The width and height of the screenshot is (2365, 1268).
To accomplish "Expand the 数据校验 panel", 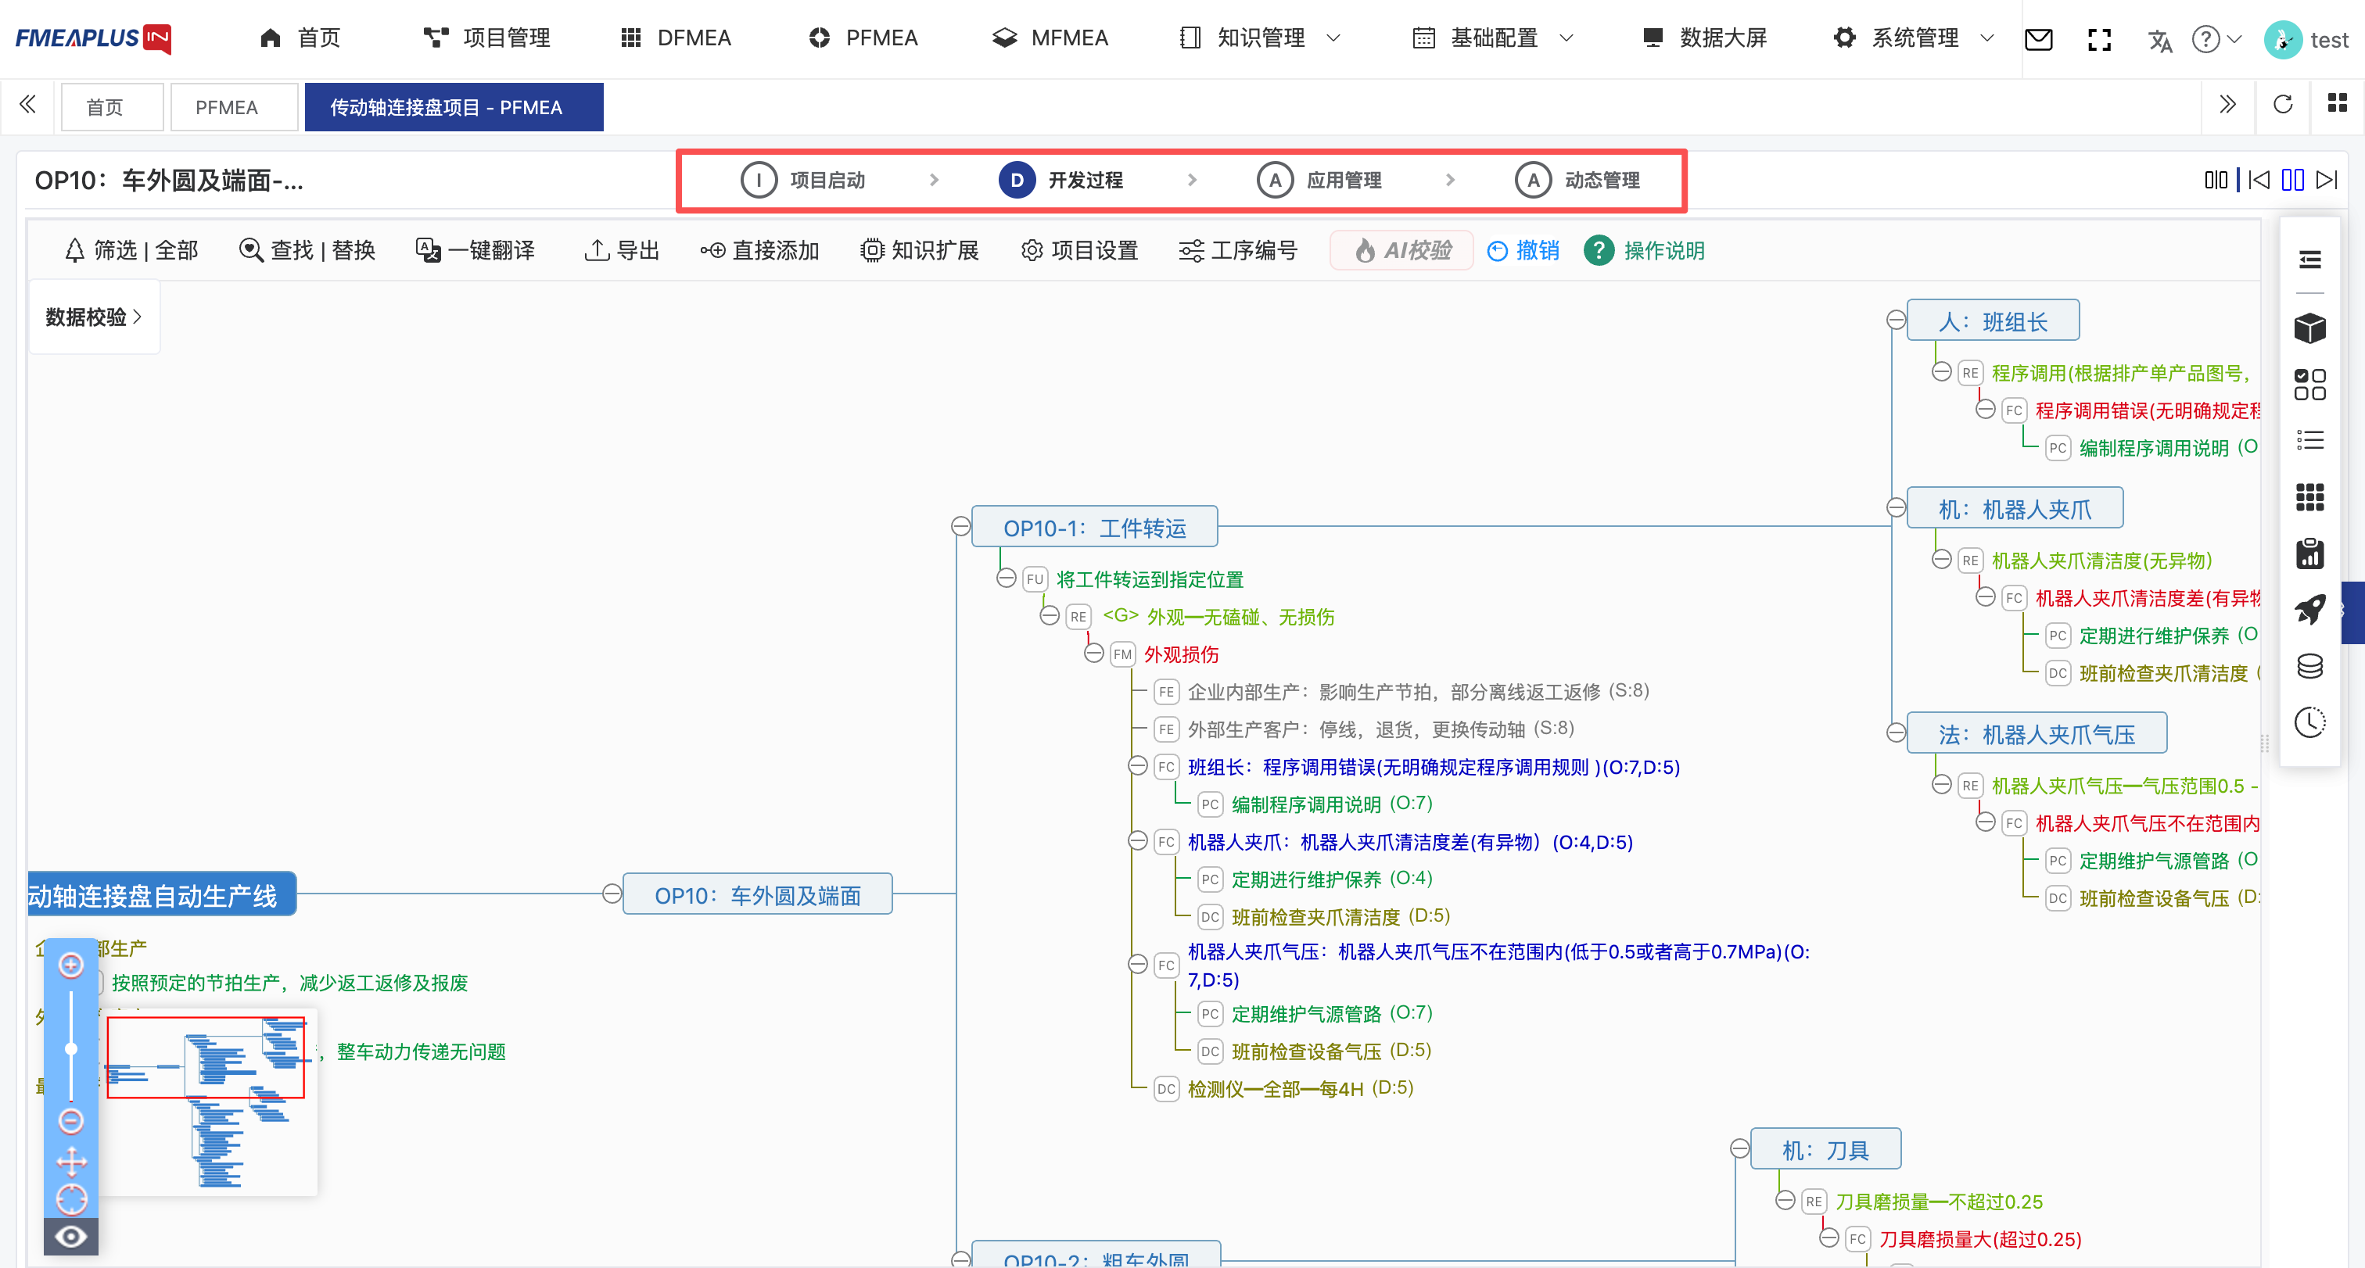I will [x=94, y=317].
